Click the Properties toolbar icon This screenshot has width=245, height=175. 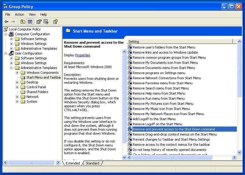39,22
